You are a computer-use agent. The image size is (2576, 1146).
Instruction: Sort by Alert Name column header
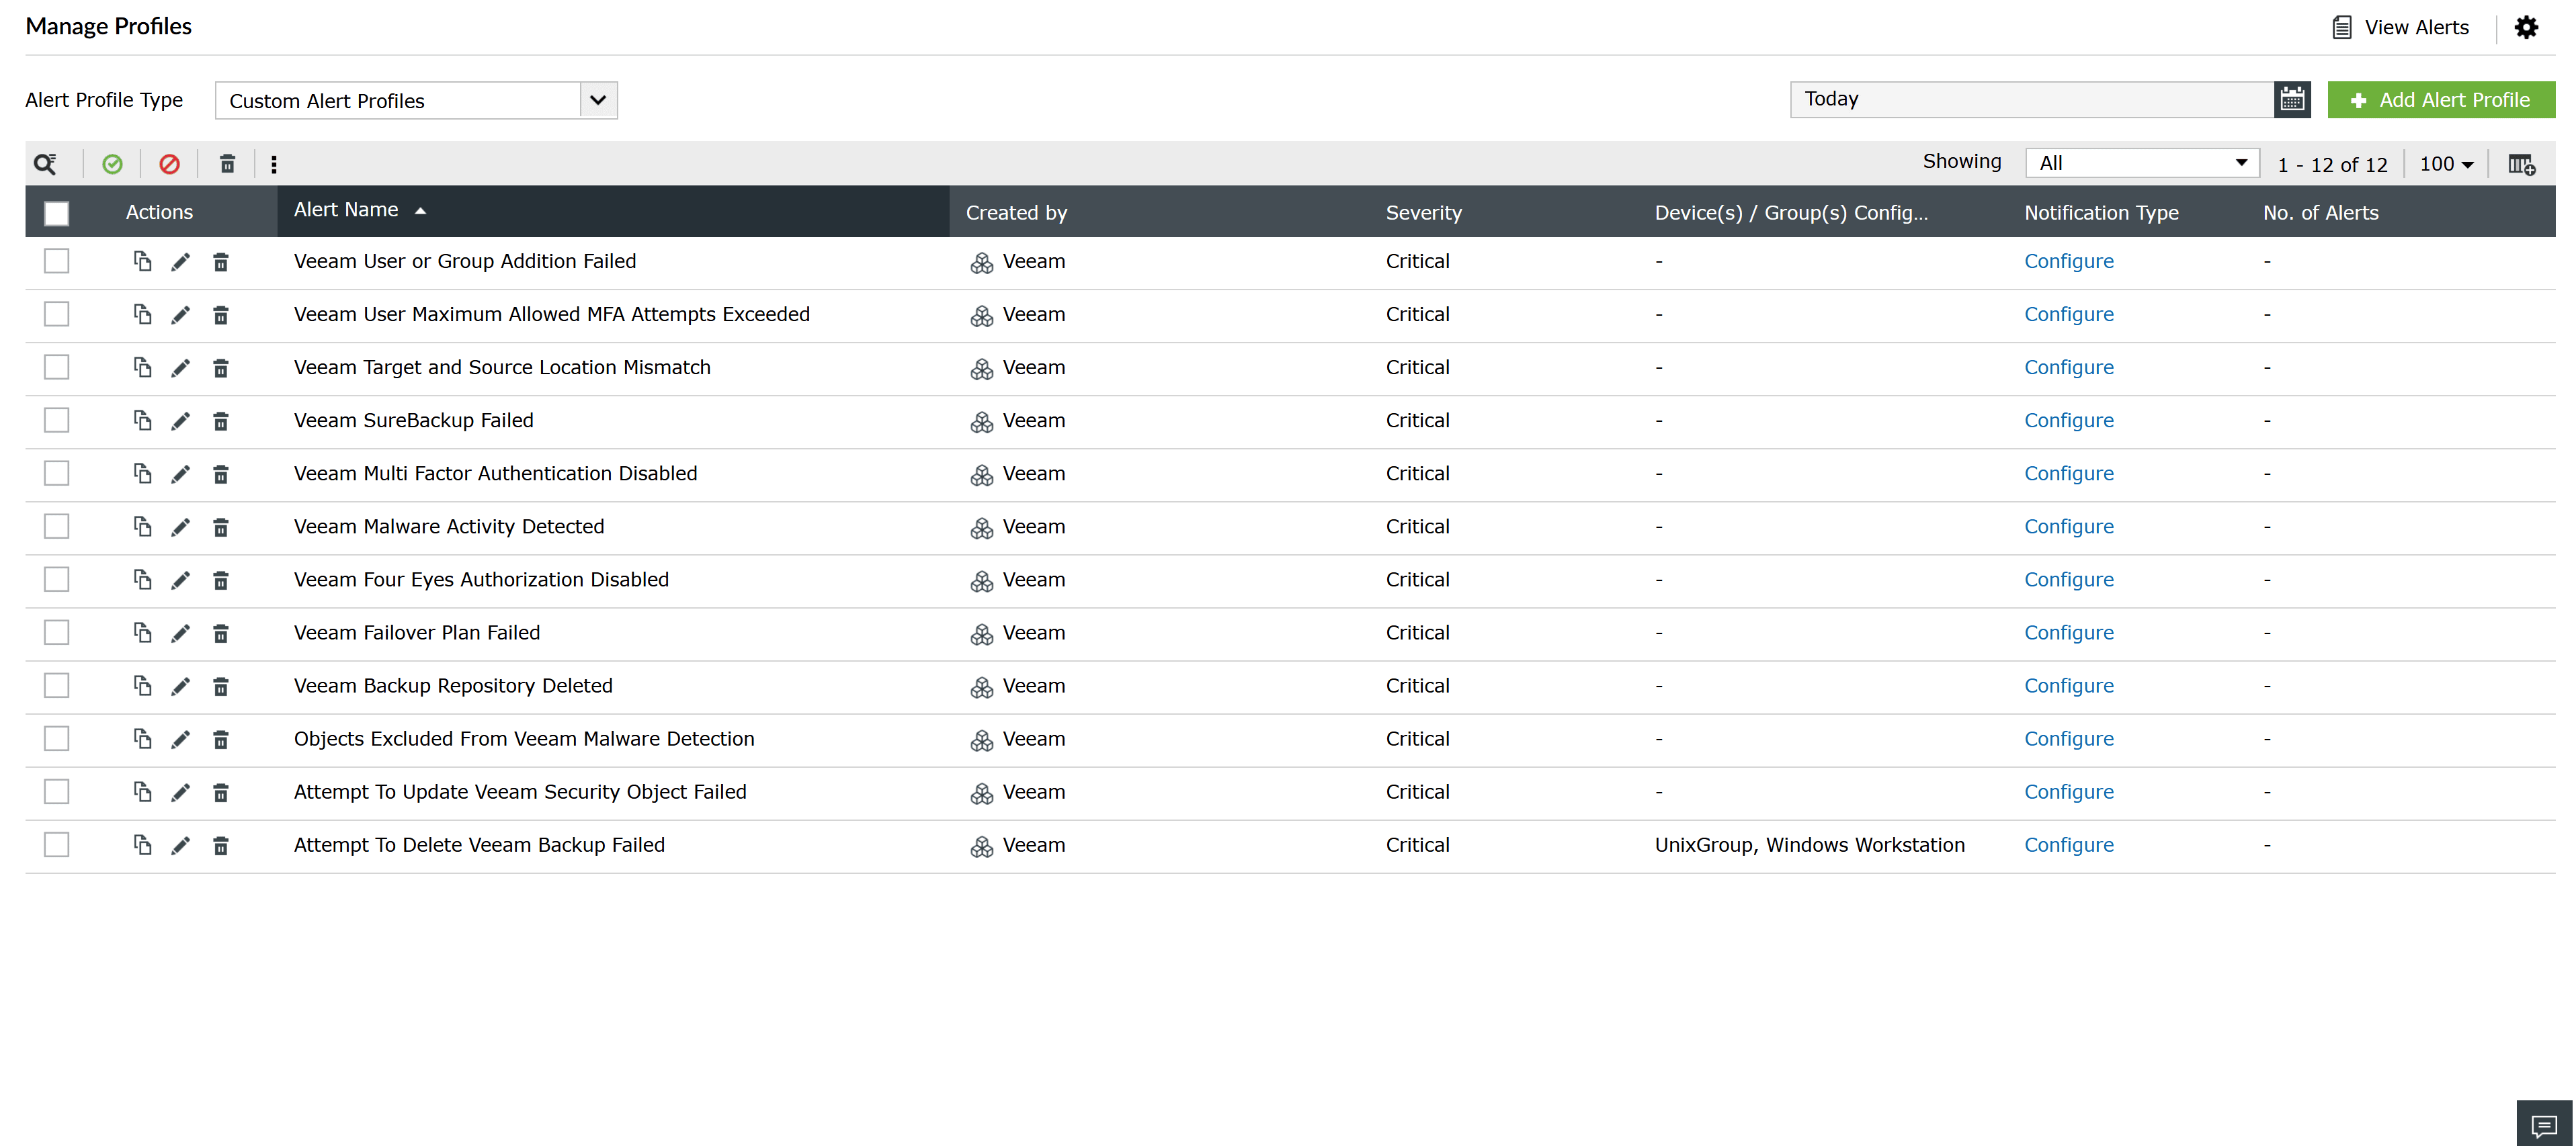click(x=346, y=210)
